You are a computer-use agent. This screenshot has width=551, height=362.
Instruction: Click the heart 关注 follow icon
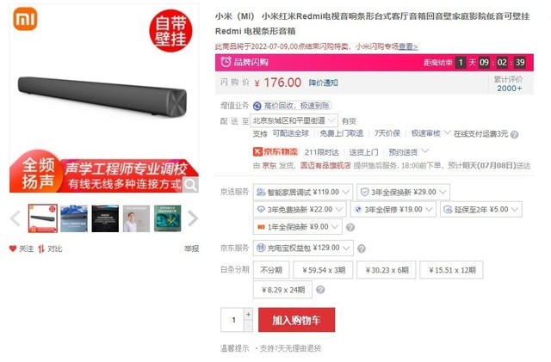13,248
